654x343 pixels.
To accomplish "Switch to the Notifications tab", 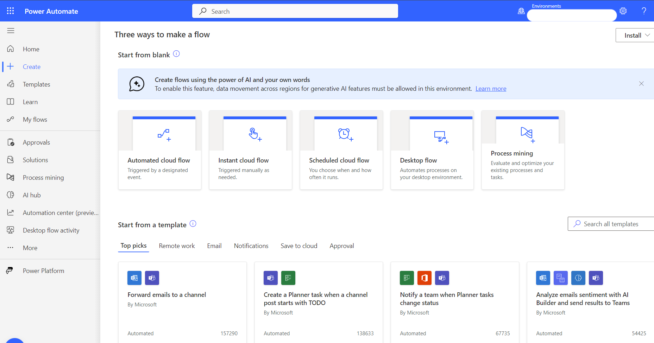I will (251, 246).
